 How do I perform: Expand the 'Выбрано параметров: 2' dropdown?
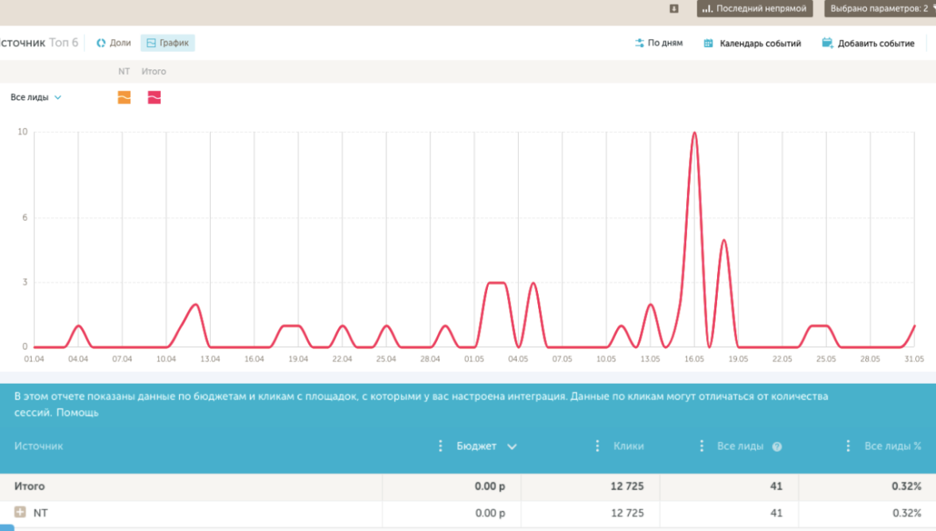[879, 9]
